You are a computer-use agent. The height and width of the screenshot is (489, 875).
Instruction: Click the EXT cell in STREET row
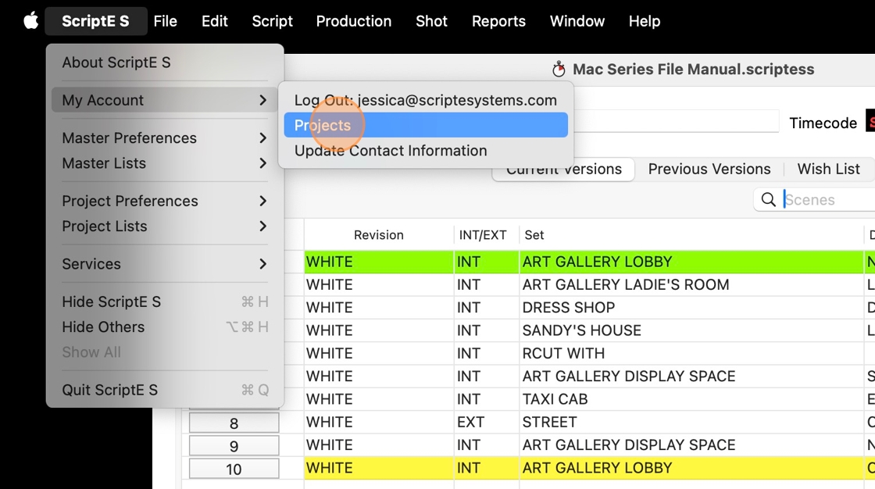click(x=486, y=422)
